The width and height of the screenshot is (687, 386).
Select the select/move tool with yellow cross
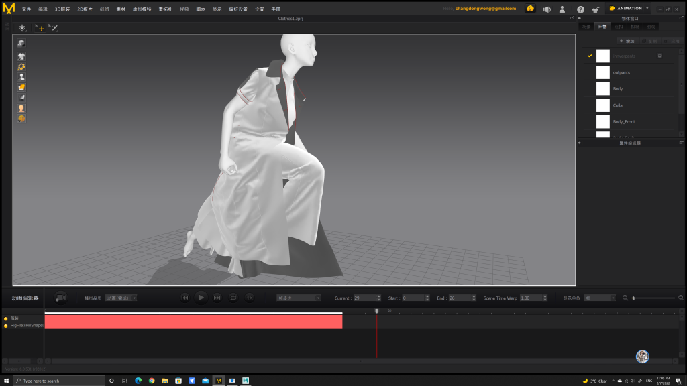click(39, 28)
